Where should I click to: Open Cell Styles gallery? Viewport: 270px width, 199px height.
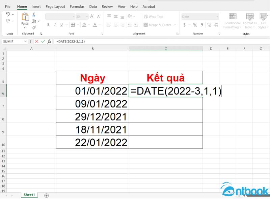pos(263,21)
